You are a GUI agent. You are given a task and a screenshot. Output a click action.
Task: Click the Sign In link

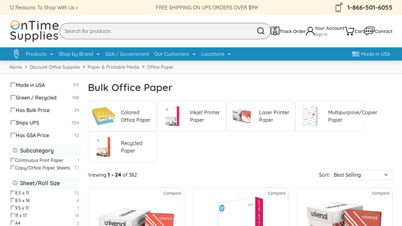(x=321, y=34)
